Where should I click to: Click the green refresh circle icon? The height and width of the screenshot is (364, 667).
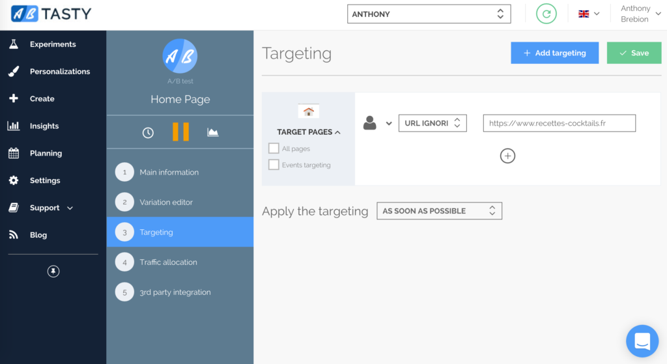pyautogui.click(x=546, y=14)
